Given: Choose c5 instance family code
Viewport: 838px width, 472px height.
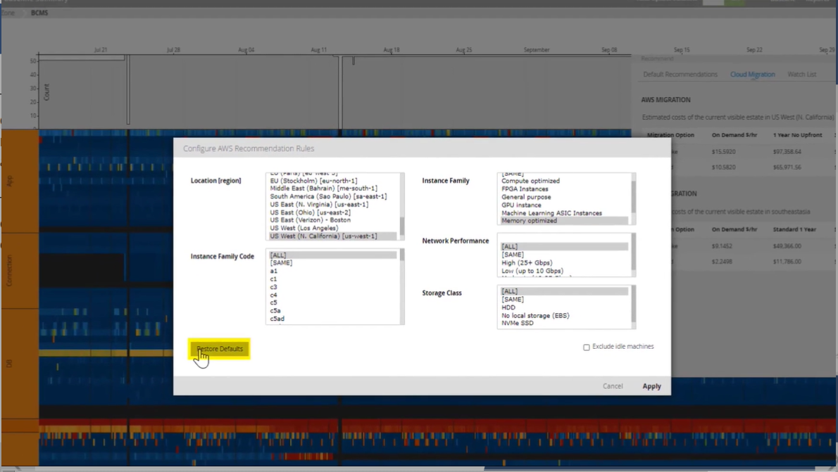Looking at the screenshot, I should pyautogui.click(x=274, y=302).
